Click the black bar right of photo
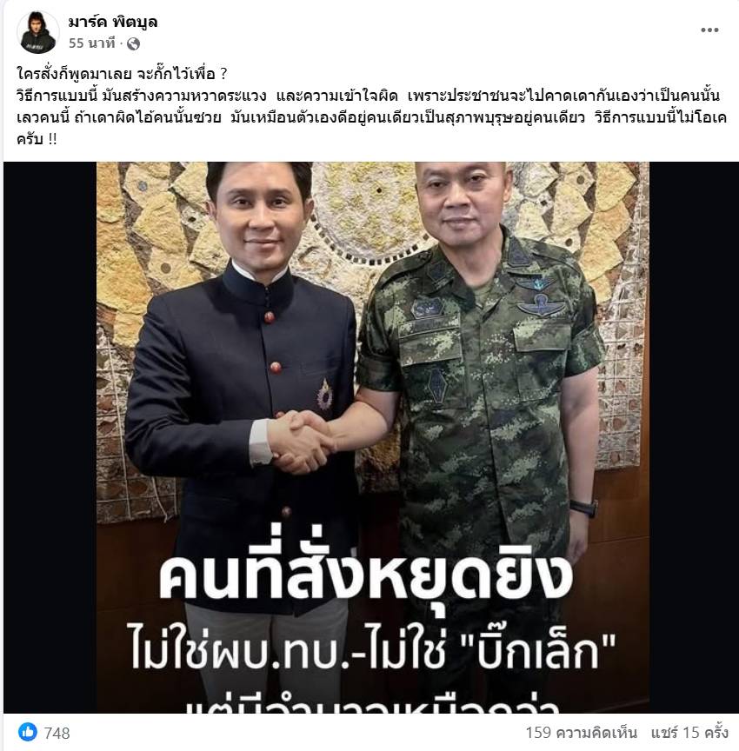 [x=694, y=437]
